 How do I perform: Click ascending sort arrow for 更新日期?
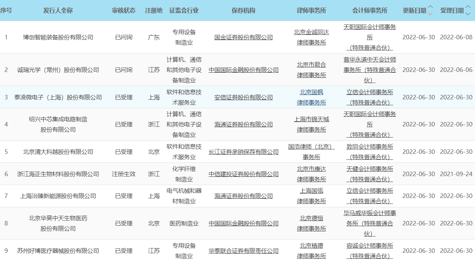[x=430, y=7]
